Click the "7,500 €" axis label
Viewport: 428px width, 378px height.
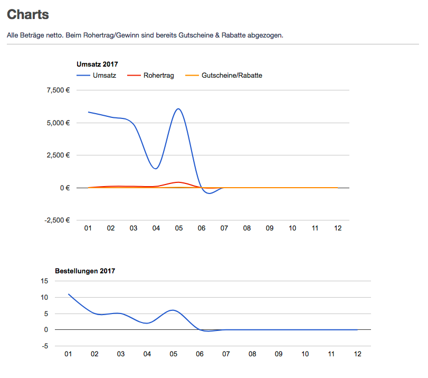(58, 90)
